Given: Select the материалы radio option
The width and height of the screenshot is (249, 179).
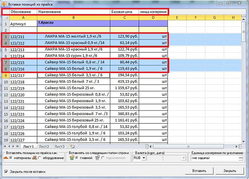Looking at the screenshot, I should click(11, 158).
